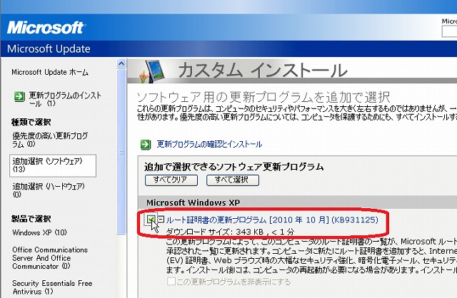This screenshot has height=298, width=457.
Task: Click the sidebar scrollbar thumb
Action: (x=121, y=151)
